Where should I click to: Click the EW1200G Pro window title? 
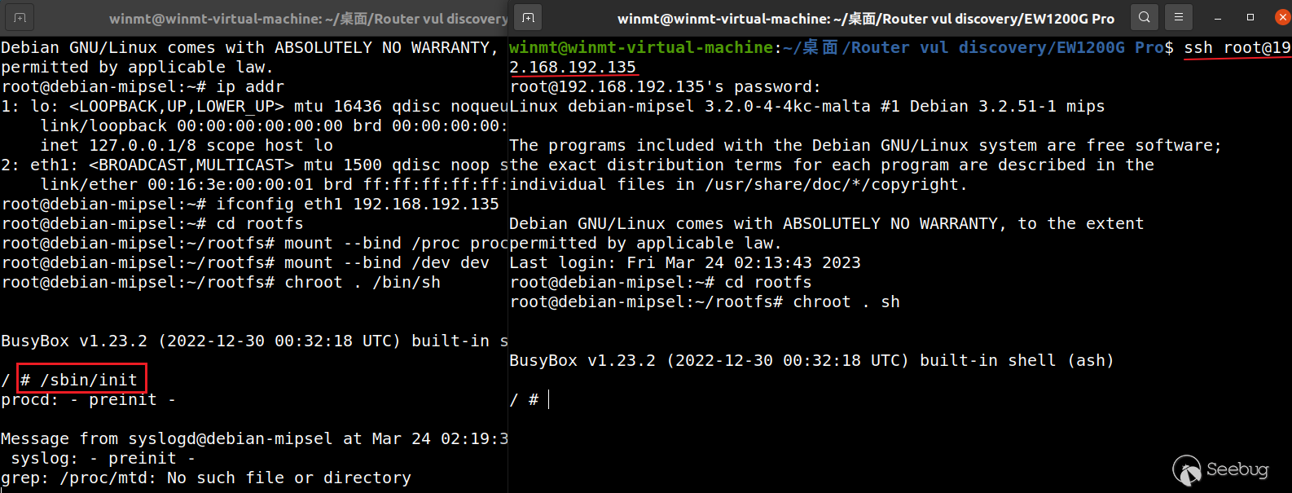[865, 18]
